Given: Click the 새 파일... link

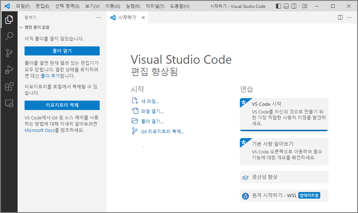Looking at the screenshot, I should pyautogui.click(x=150, y=101).
